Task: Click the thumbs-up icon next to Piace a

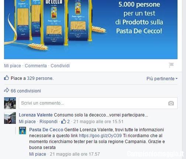Action: point(6,78)
